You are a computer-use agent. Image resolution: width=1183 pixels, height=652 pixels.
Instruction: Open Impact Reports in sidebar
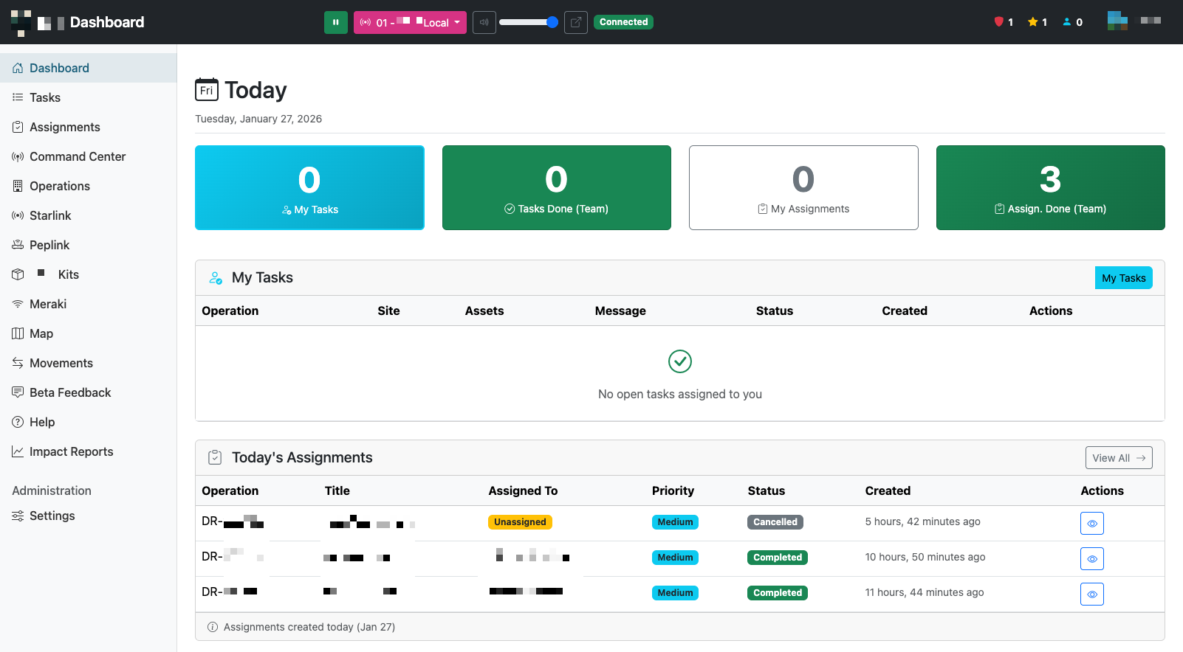(x=89, y=451)
